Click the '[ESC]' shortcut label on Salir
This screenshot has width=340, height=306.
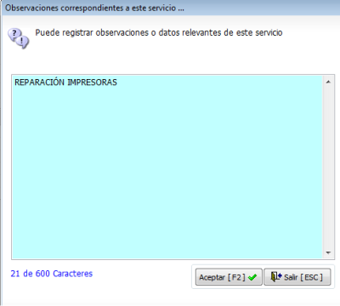311,277
